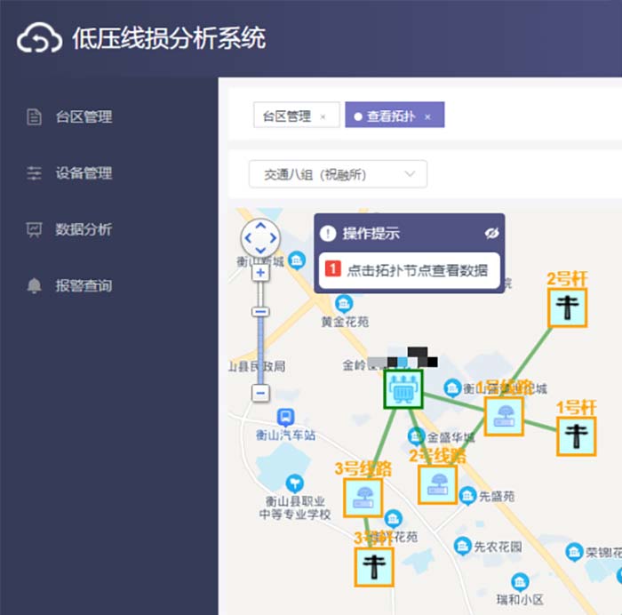Click the transformer node at map center
This screenshot has height=615, width=622.
click(x=403, y=389)
